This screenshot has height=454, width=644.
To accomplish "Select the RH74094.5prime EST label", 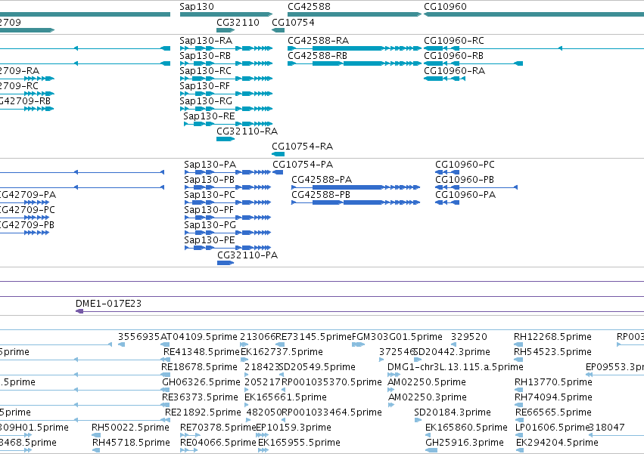I will 554,397.
